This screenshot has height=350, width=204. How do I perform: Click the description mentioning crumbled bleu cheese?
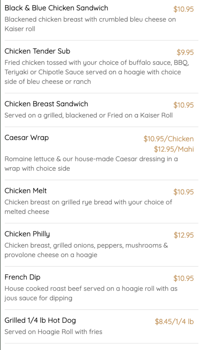point(90,24)
